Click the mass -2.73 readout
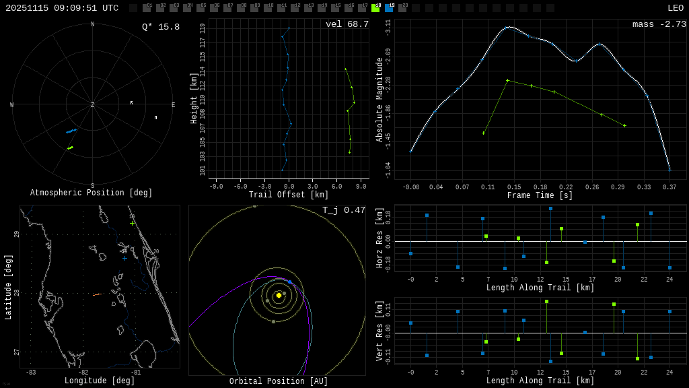 [659, 25]
